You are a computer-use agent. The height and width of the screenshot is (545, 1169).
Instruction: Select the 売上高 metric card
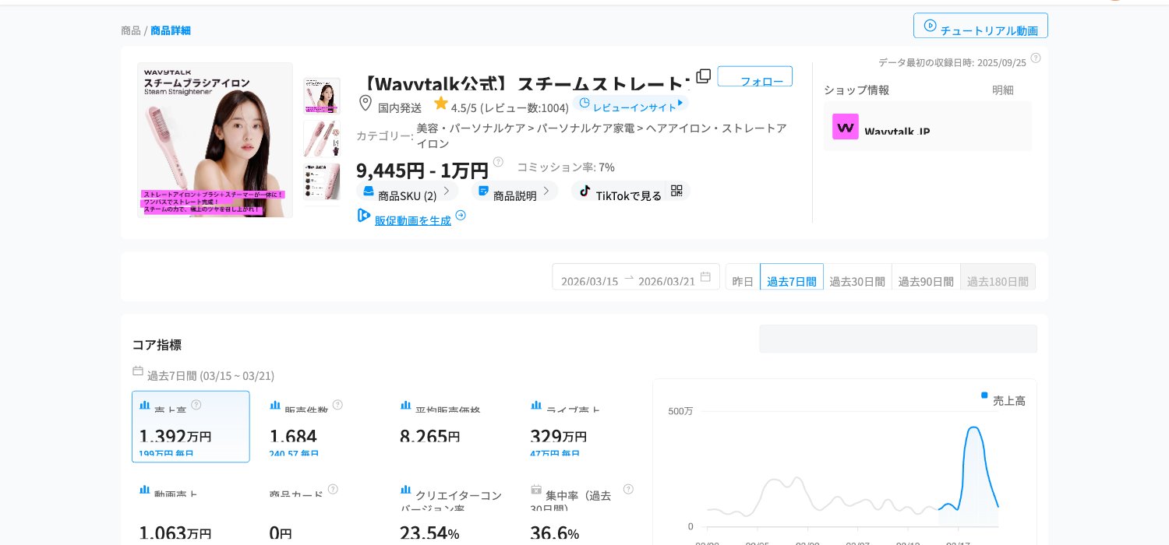(191, 427)
